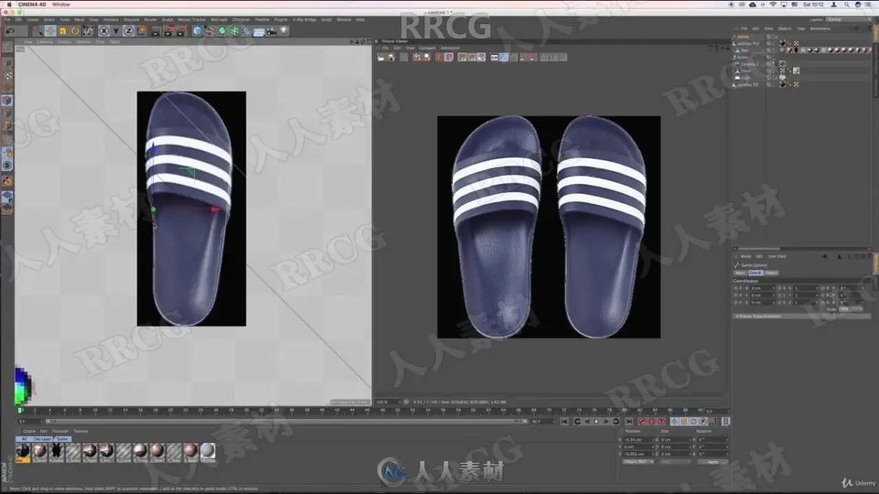
Task: Open Render Settings icon
Action: click(181, 31)
